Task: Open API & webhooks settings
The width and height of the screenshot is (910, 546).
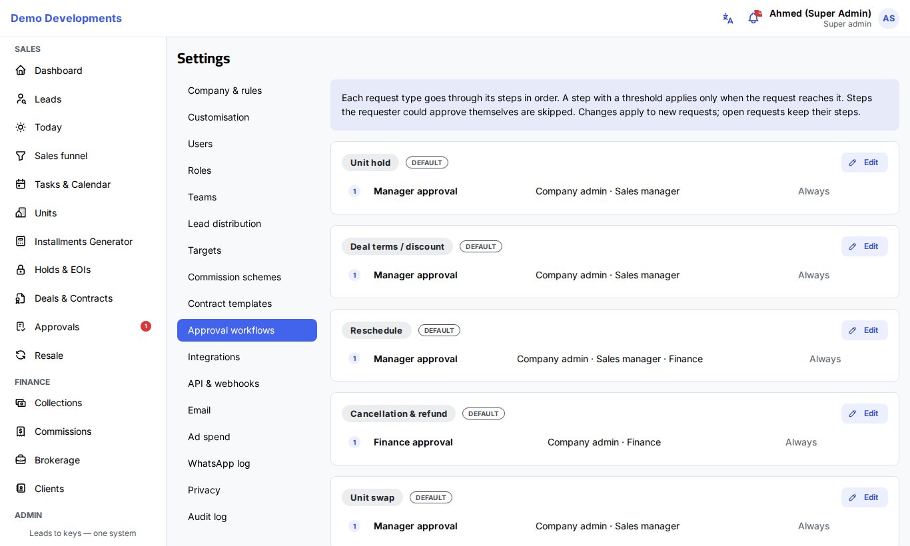Action: click(x=247, y=384)
